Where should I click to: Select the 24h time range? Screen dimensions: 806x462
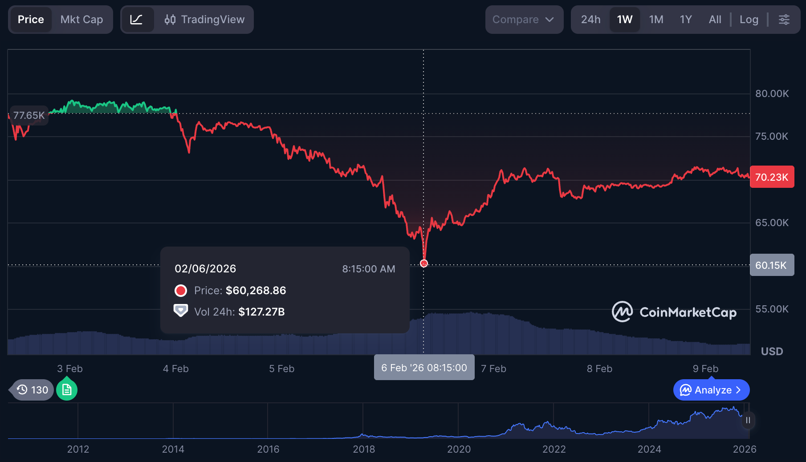[590, 20]
